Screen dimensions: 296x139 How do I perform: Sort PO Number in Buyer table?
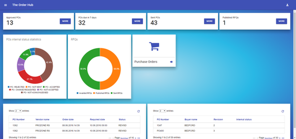pyautogui.click(x=163, y=119)
